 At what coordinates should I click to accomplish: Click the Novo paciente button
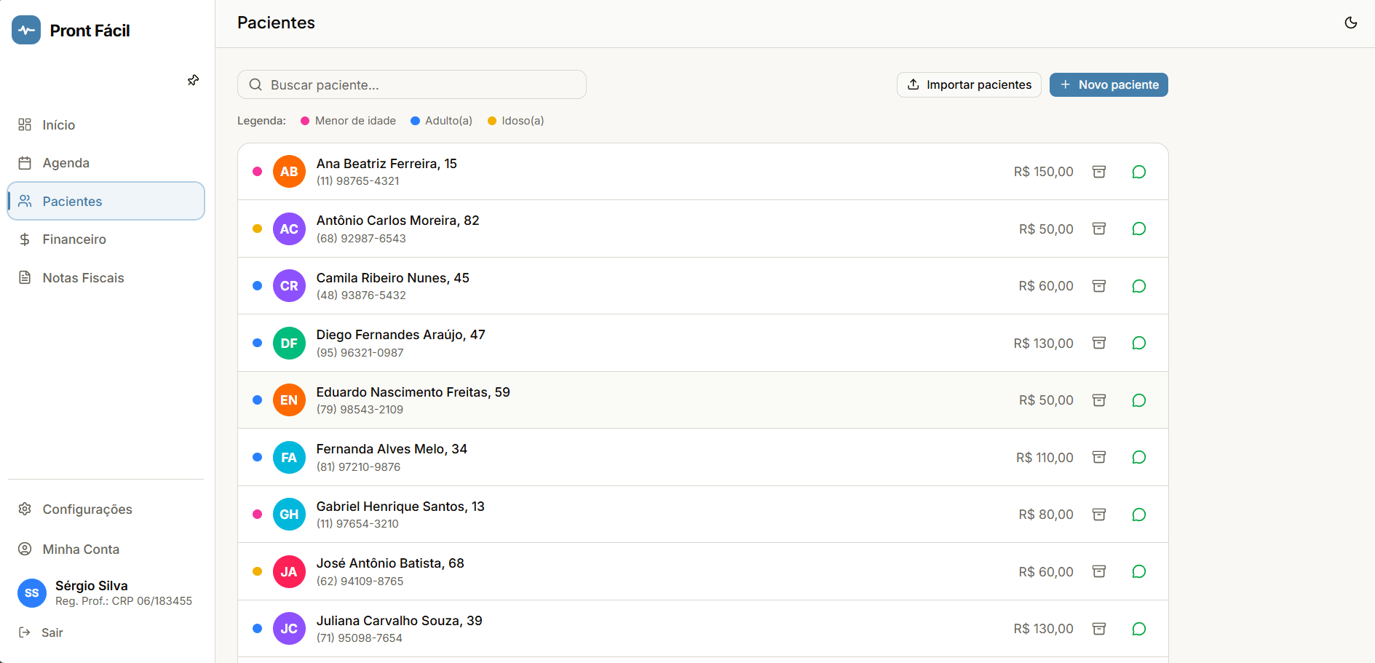1109,84
